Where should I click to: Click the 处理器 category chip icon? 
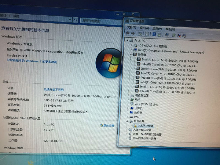click(135, 54)
